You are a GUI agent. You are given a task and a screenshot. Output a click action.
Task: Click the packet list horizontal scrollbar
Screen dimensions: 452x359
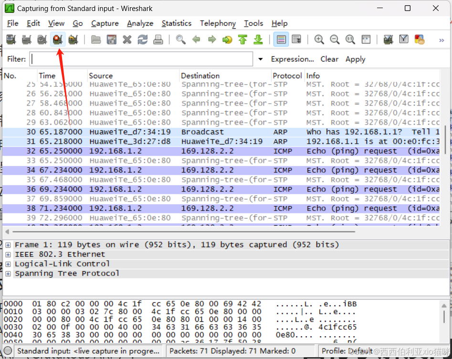click(184, 232)
